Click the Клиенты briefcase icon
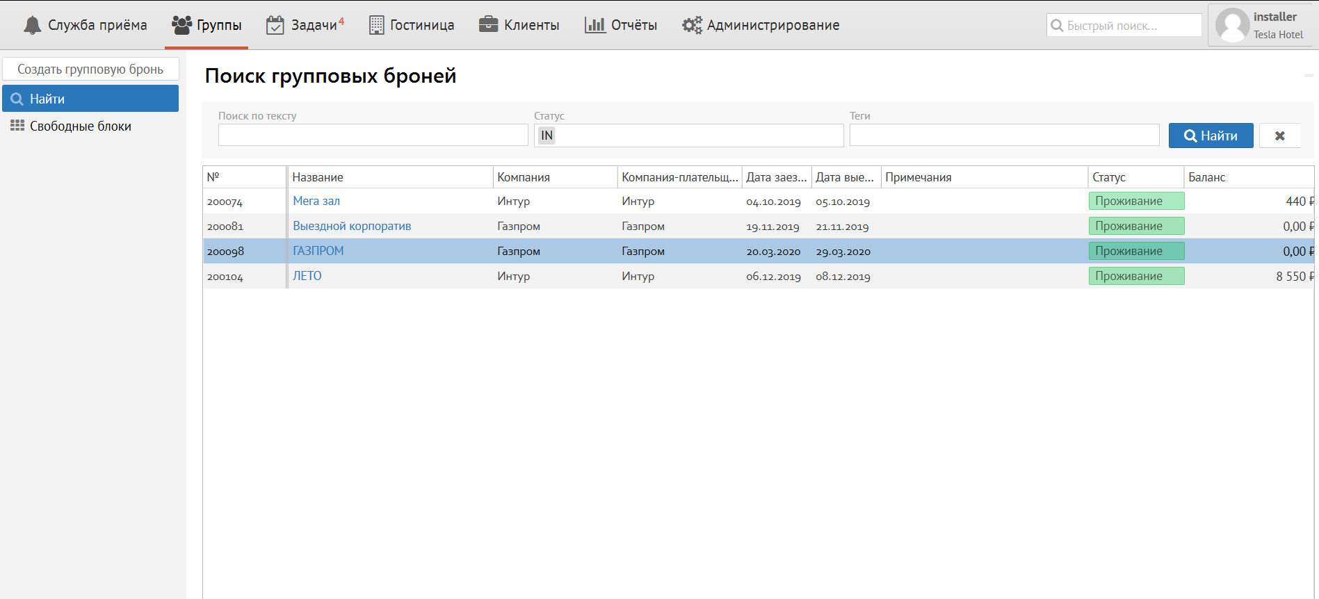Image resolution: width=1319 pixels, height=599 pixels. pyautogui.click(x=488, y=25)
